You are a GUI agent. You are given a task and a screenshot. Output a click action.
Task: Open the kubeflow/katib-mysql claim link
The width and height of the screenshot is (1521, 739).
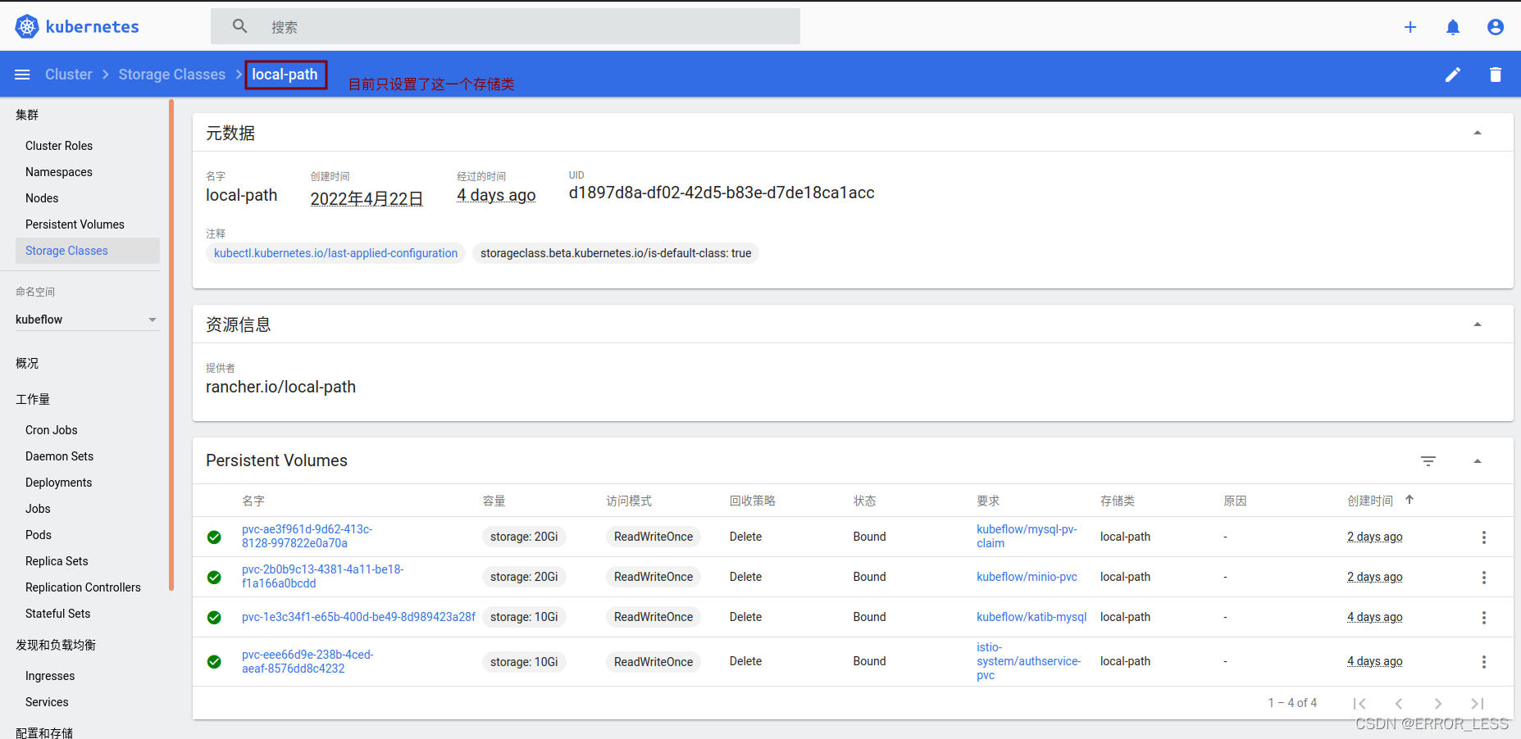[x=1031, y=617]
